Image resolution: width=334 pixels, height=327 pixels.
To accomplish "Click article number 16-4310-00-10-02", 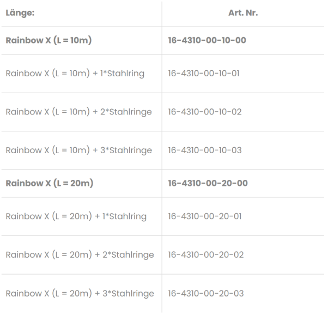I will pos(205,112).
